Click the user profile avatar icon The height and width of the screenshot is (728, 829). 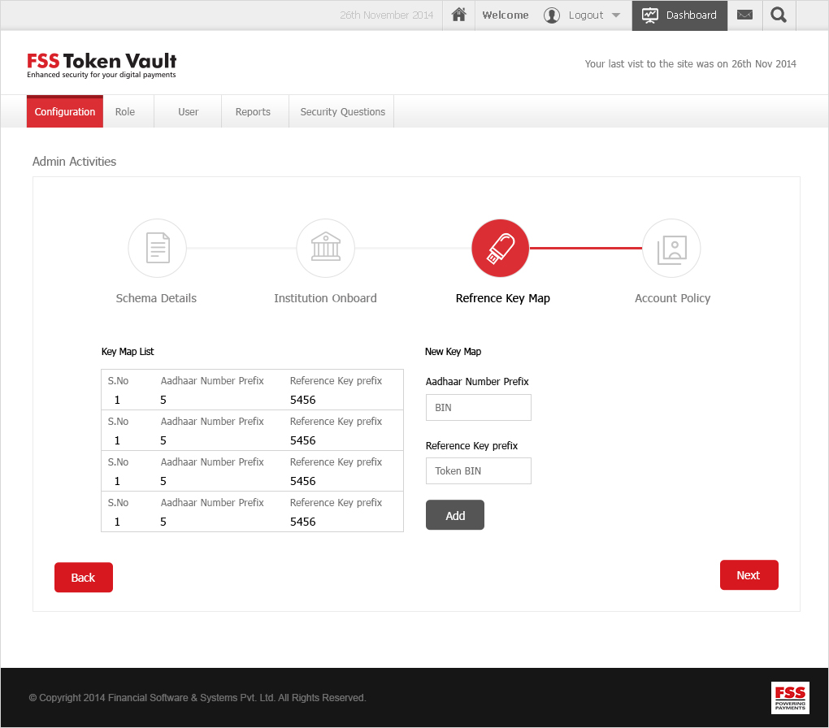coord(552,15)
